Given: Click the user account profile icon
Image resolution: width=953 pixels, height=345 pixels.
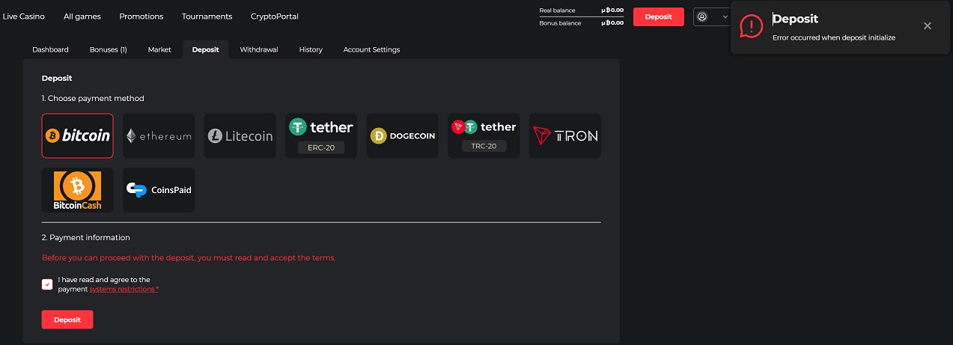Looking at the screenshot, I should pyautogui.click(x=702, y=16).
